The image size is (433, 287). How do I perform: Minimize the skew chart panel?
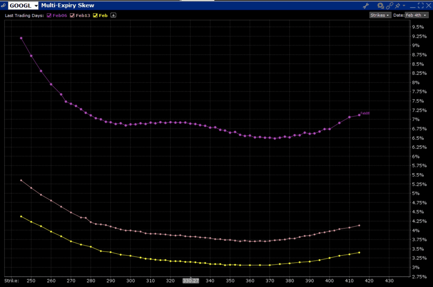(x=413, y=6)
